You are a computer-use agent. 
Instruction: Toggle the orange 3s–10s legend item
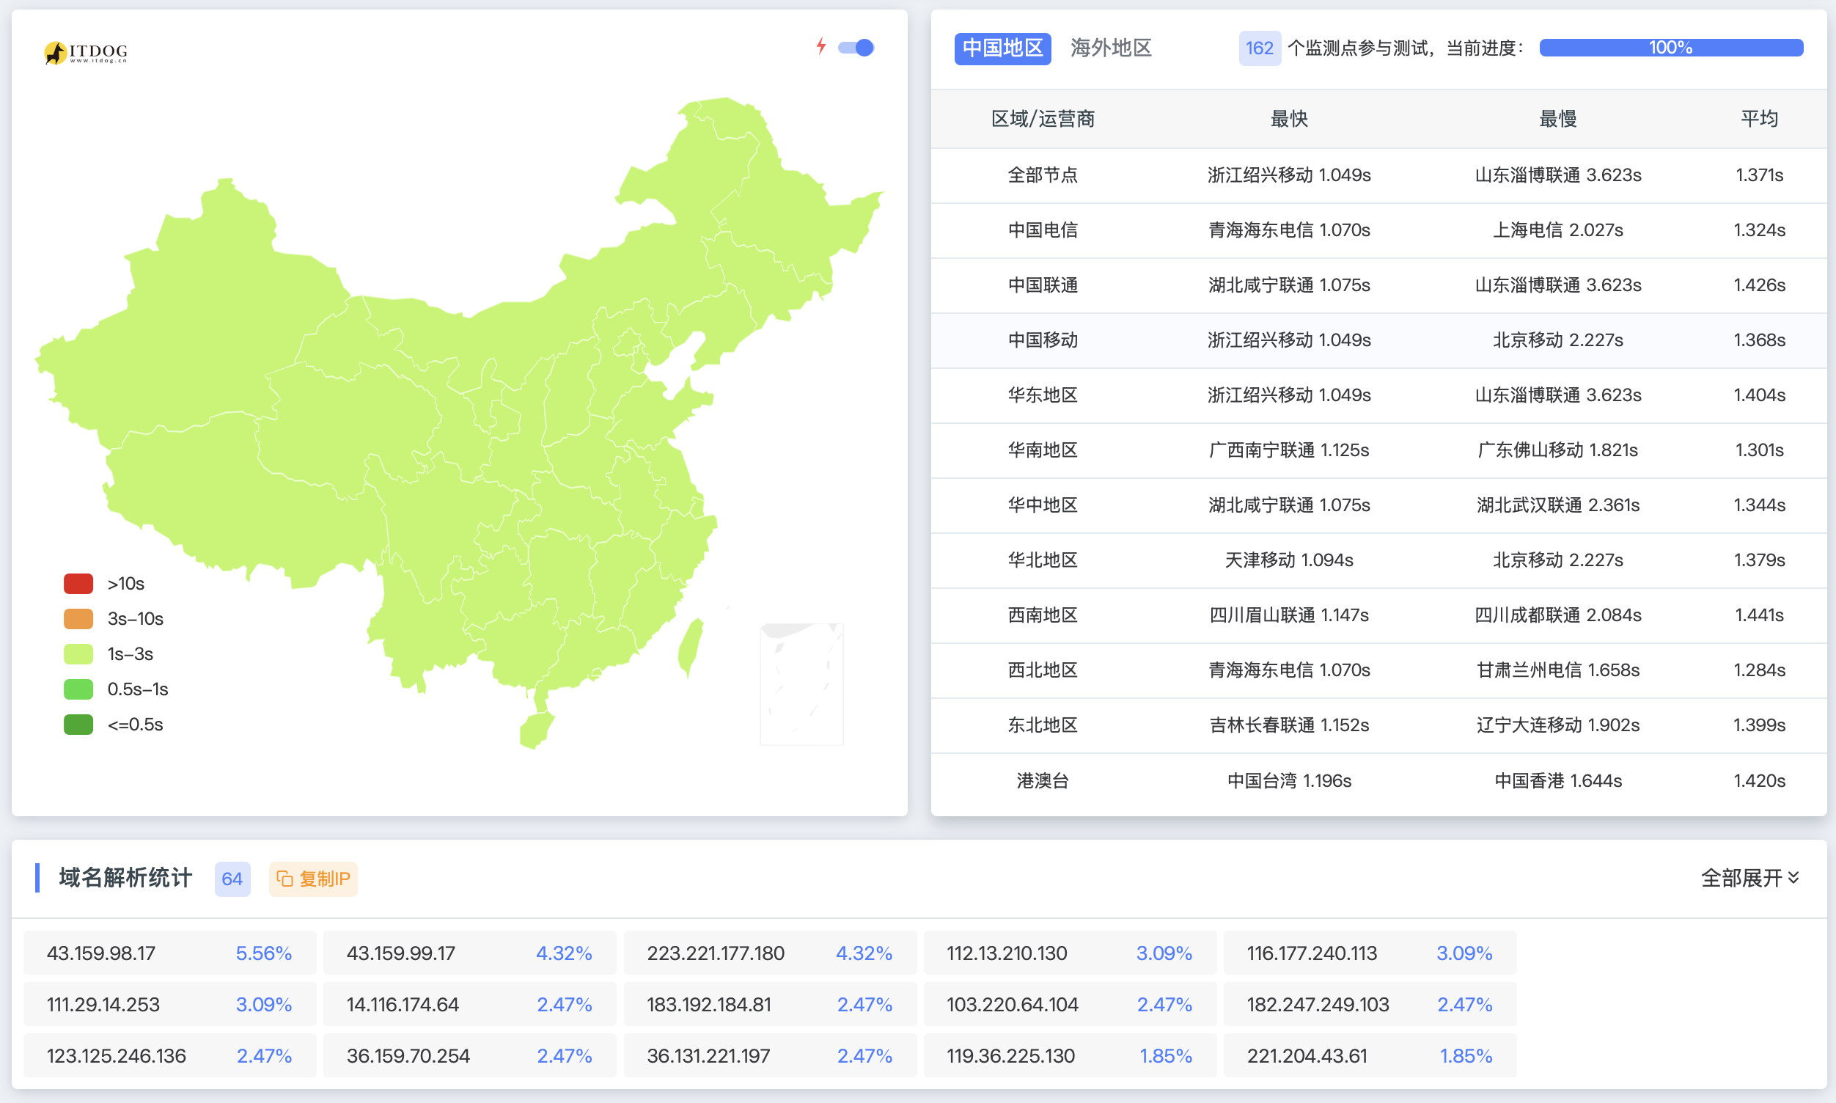point(78,618)
